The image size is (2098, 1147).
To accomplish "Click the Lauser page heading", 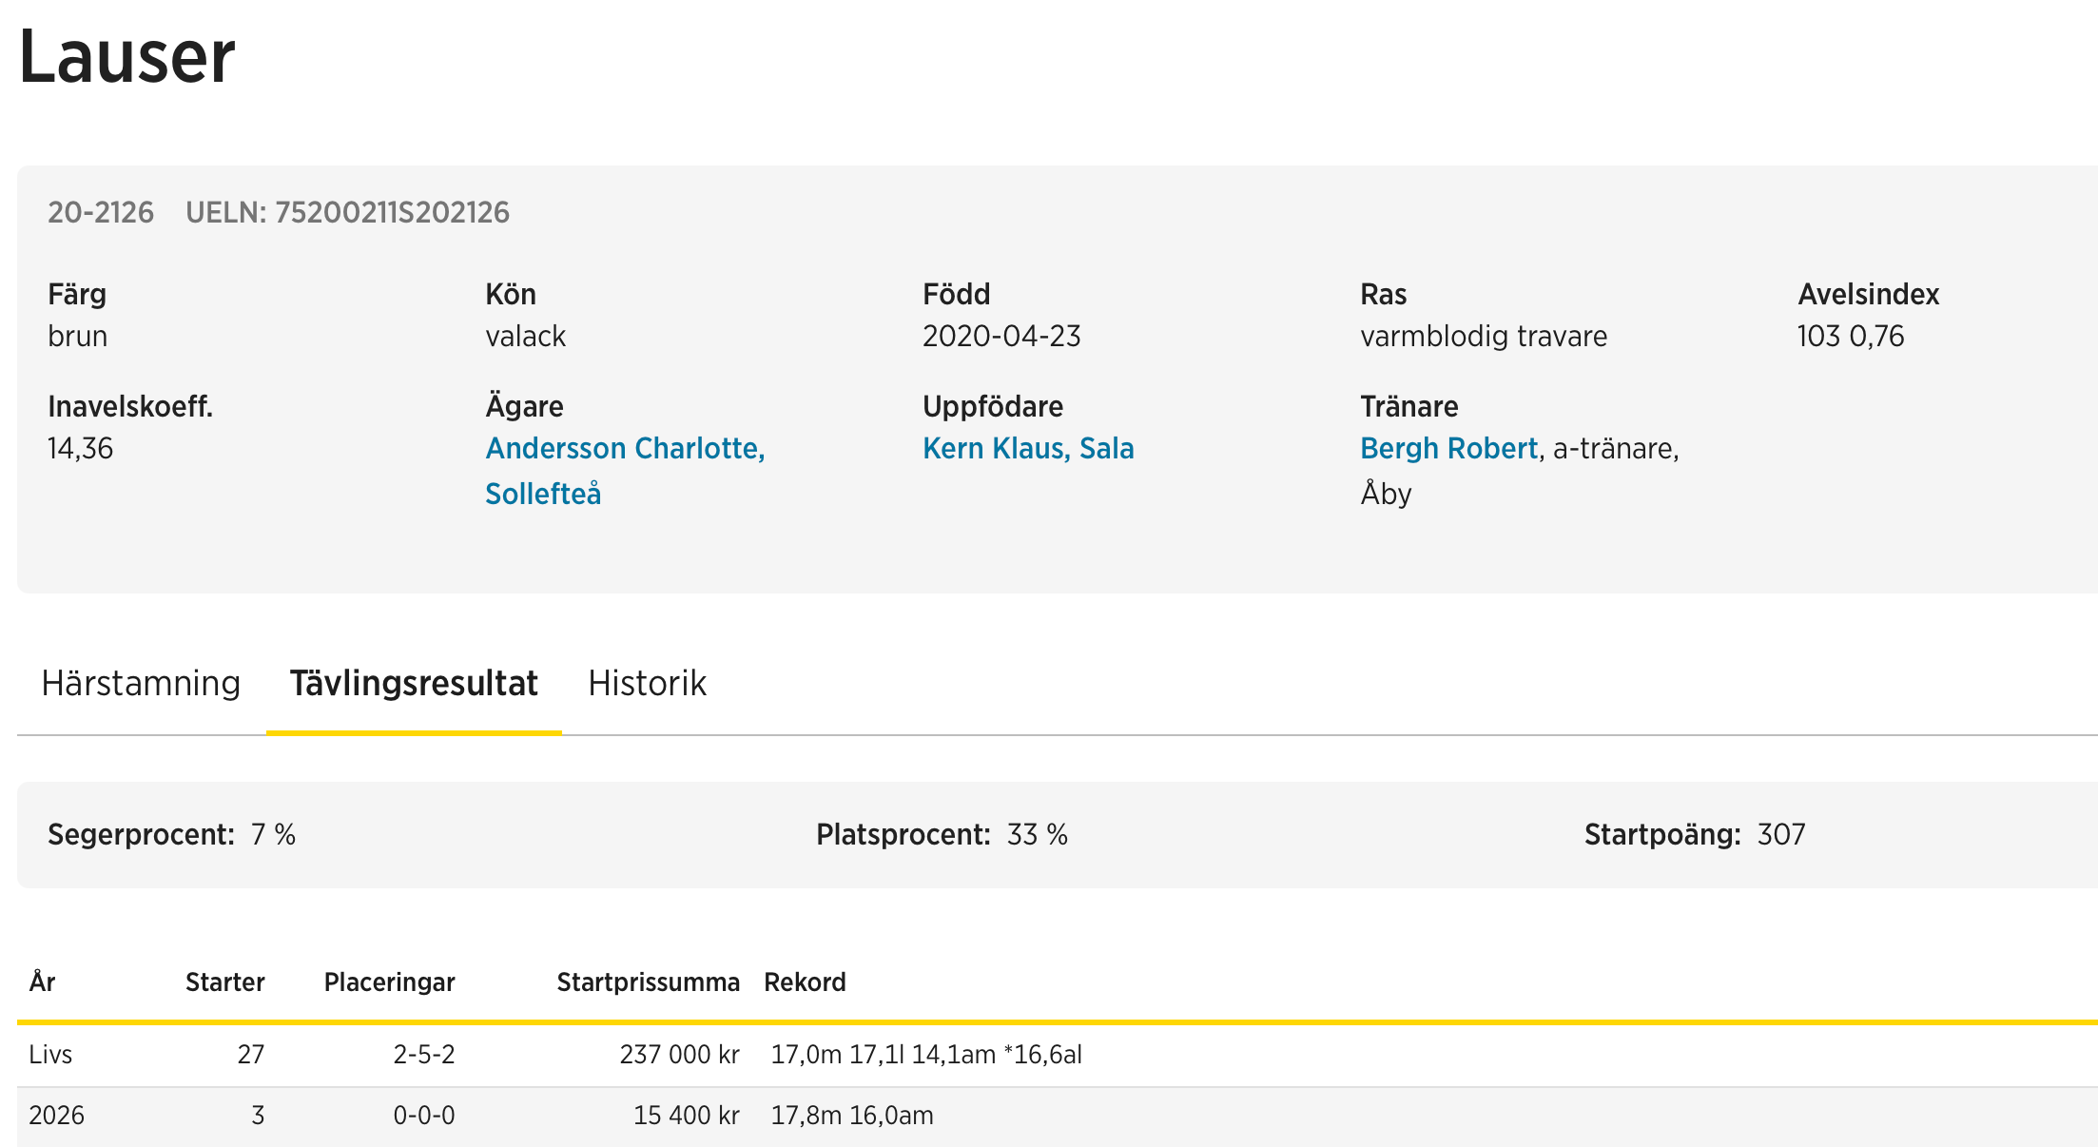I will 126,57.
